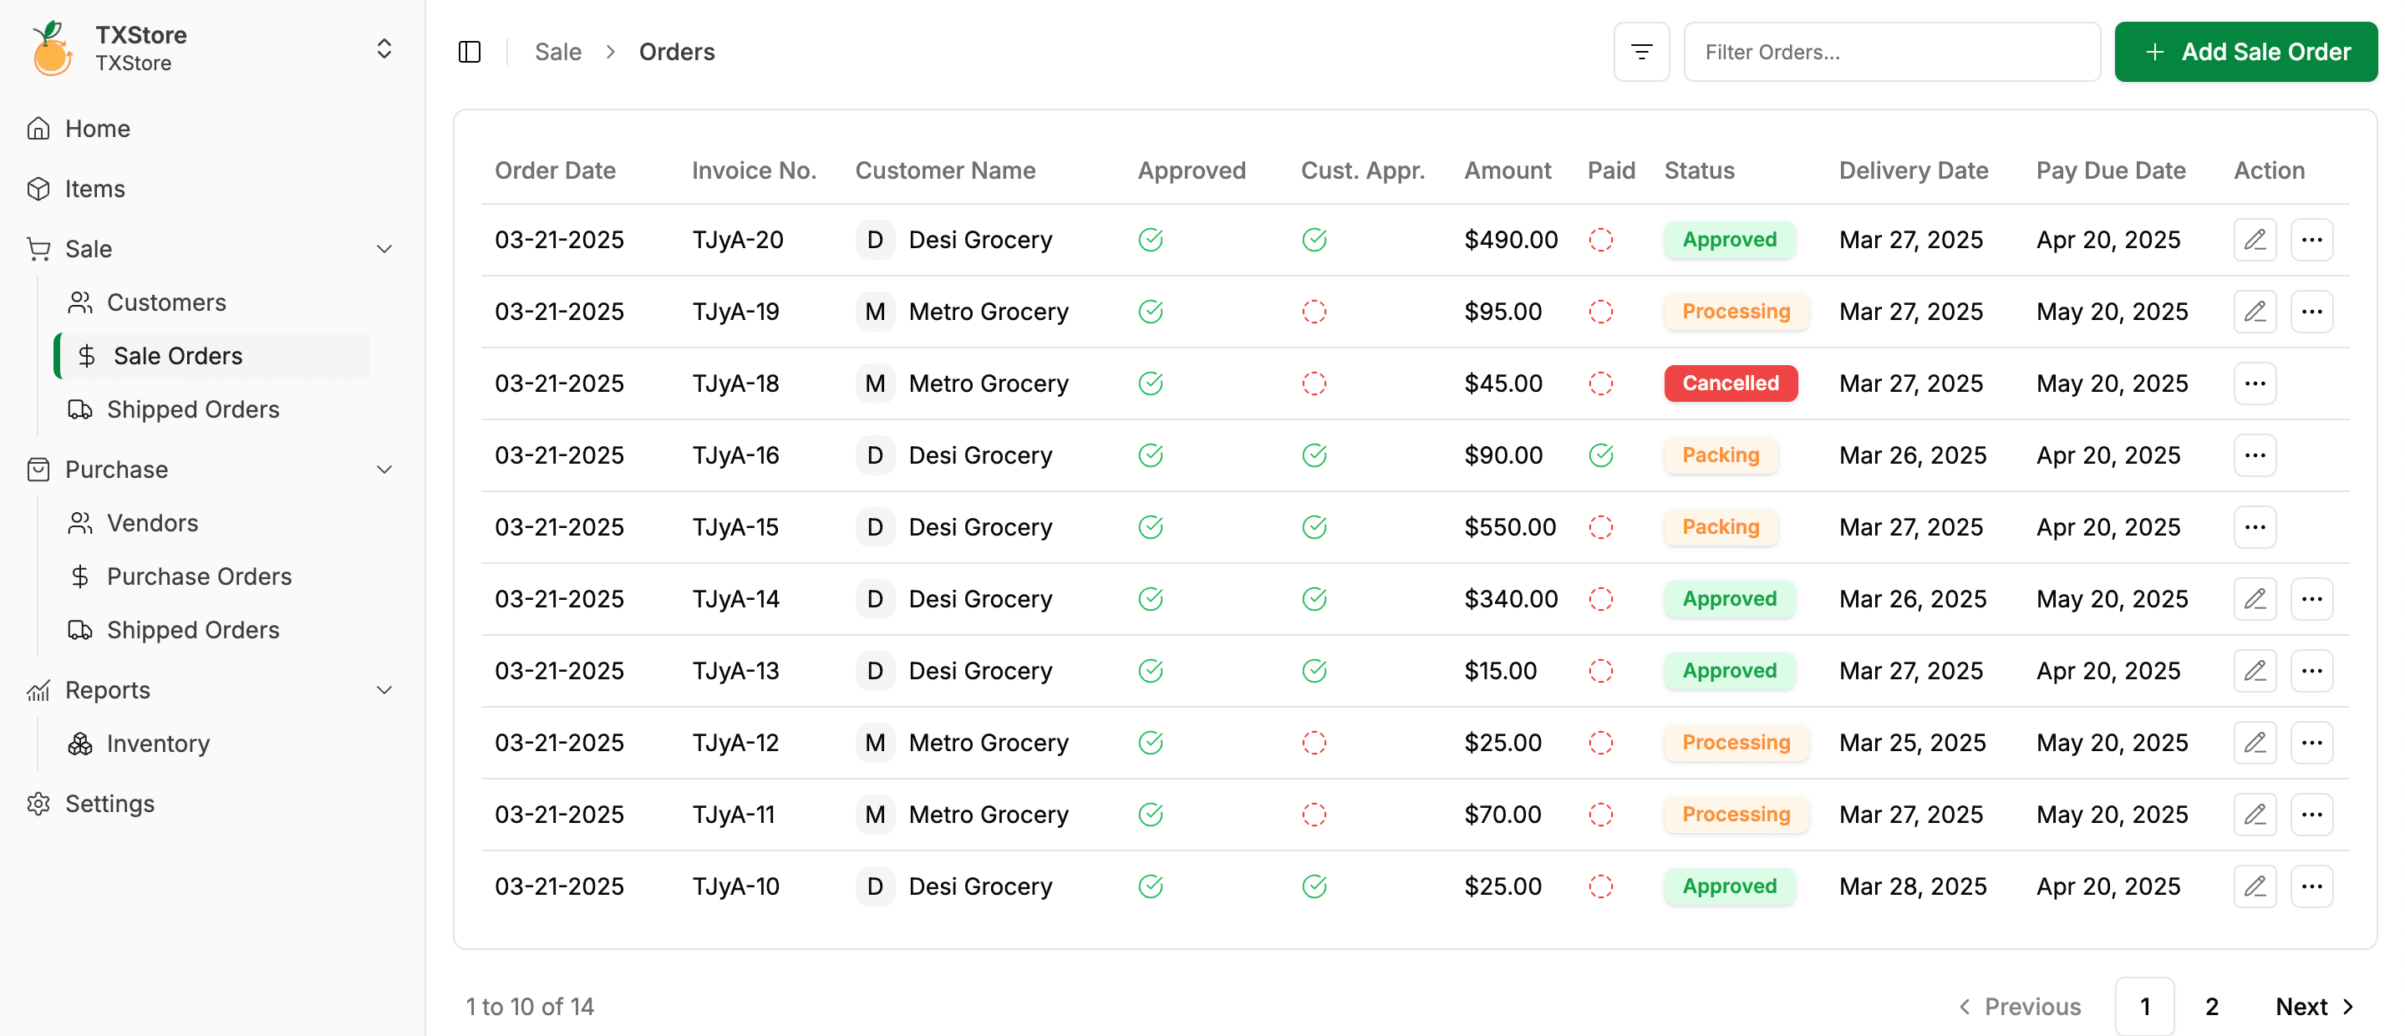Select page 1 in pagination

(x=2143, y=1006)
